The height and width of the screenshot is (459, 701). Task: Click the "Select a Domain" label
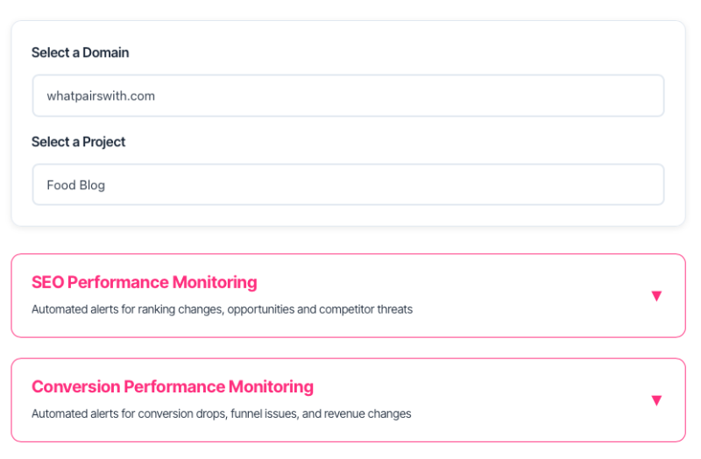click(x=80, y=53)
